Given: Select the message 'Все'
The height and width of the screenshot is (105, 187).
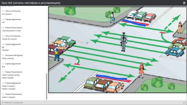Looking at the screenshot, I should (4, 67).
